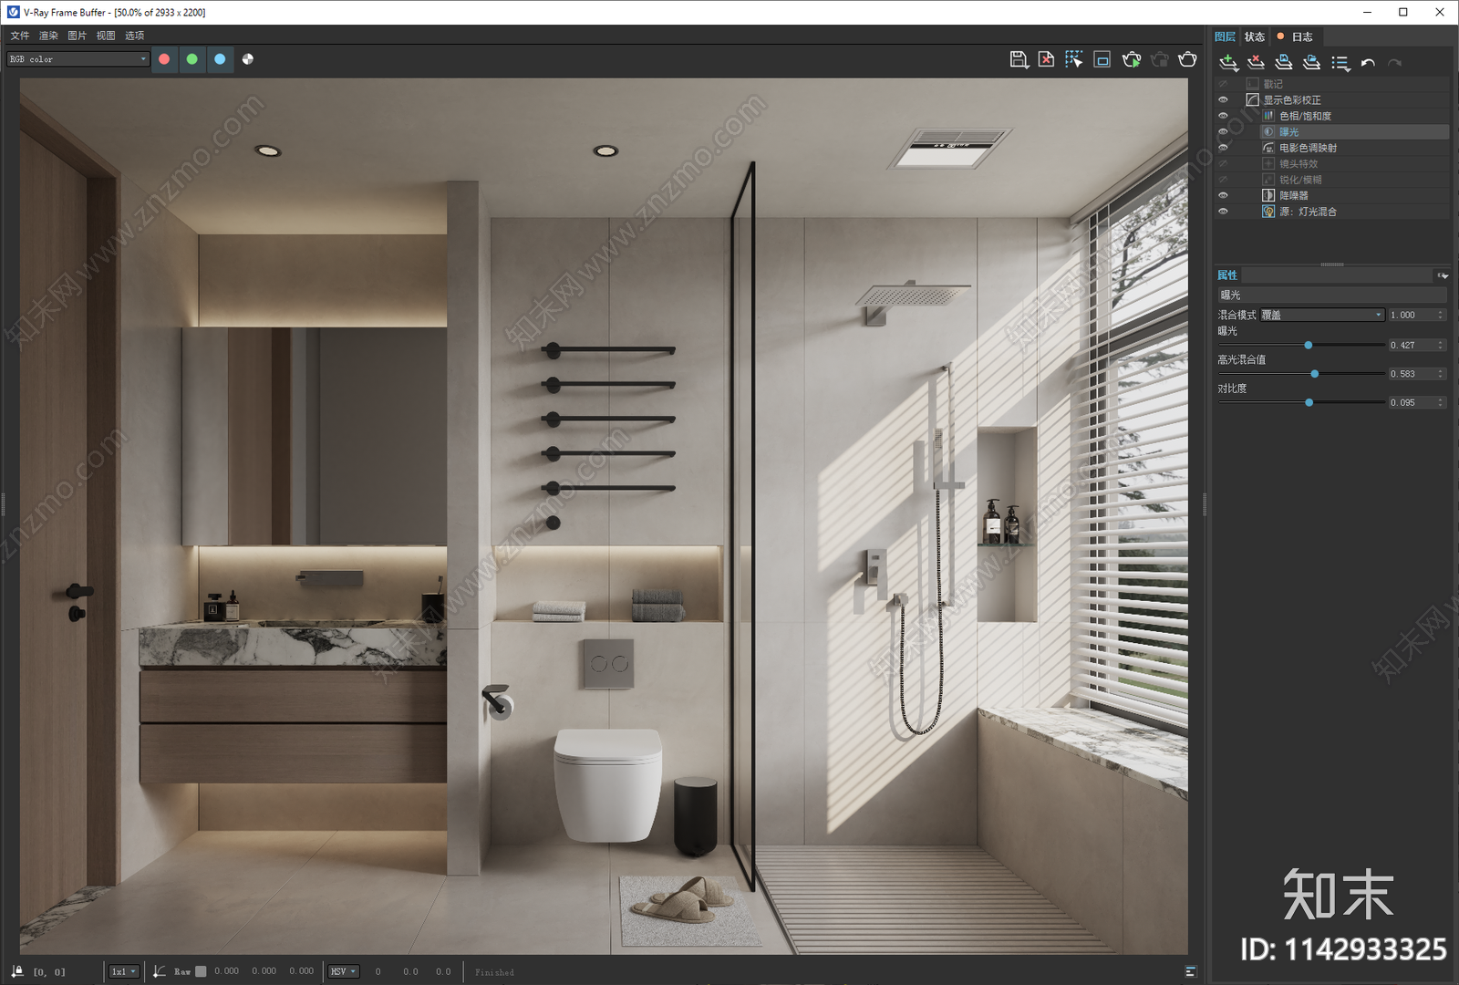Open the 选项 menu

click(x=135, y=36)
